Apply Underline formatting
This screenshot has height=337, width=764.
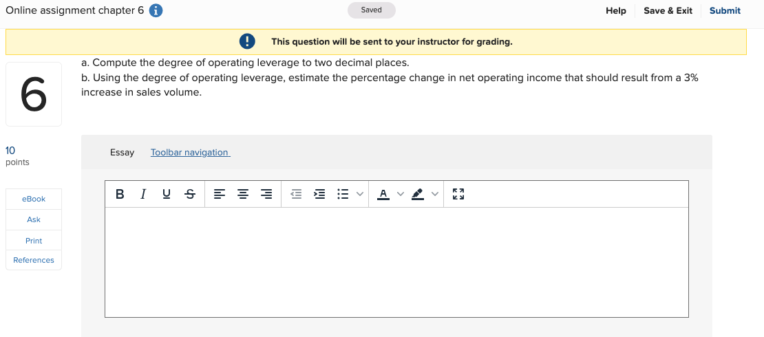167,194
